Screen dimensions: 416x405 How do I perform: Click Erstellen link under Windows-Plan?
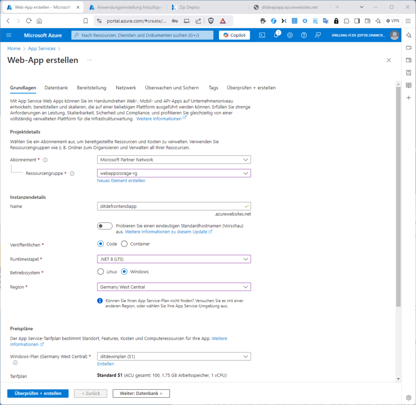coord(106,364)
